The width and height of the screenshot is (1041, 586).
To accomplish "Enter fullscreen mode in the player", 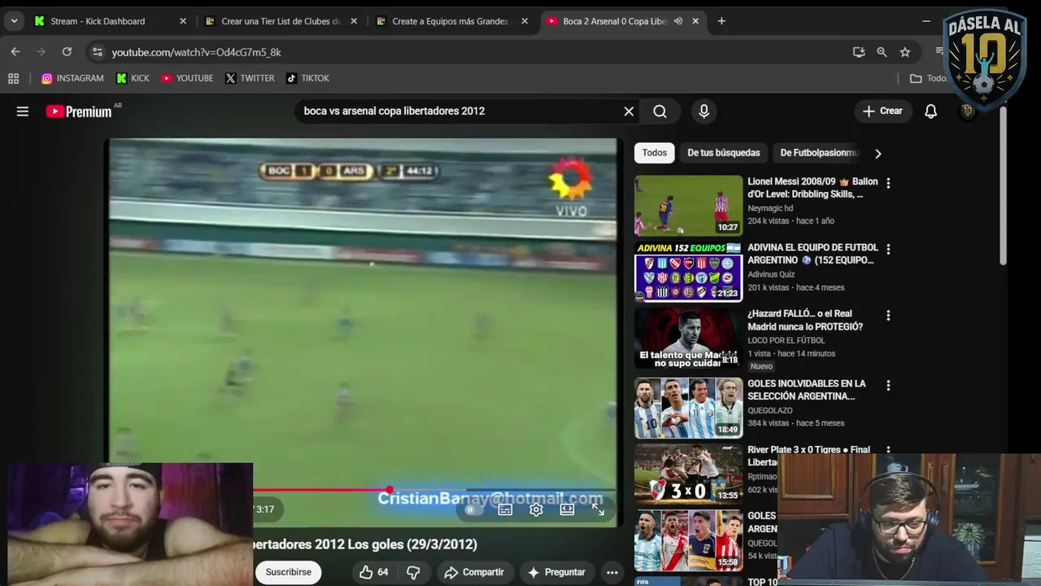I will coord(598,509).
